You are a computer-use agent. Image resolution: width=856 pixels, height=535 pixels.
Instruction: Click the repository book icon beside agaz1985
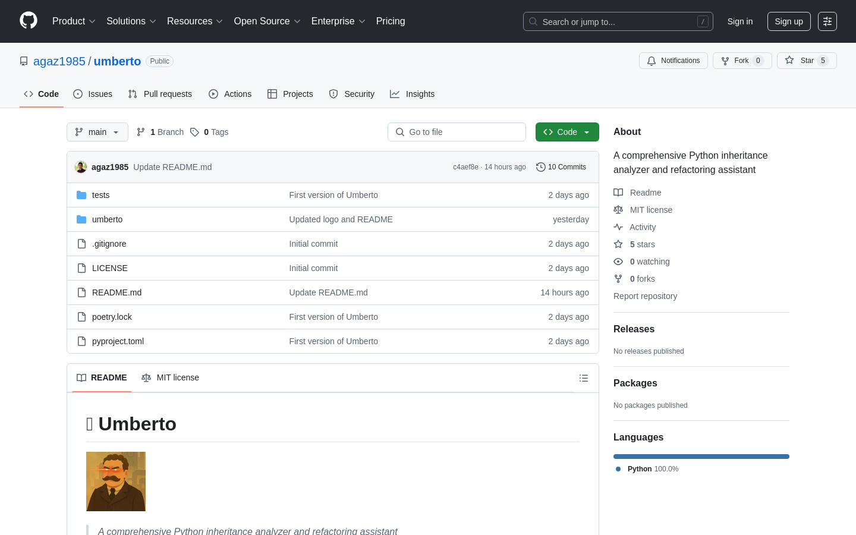coord(24,61)
